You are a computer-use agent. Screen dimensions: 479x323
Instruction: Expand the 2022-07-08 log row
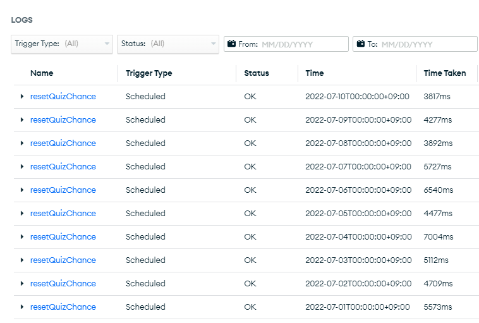22,143
